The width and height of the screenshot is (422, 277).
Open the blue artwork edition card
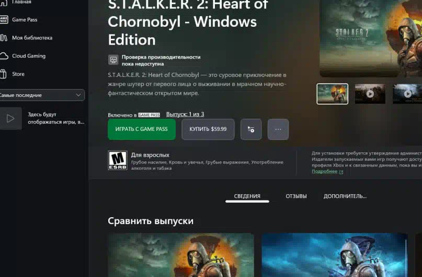click(x=335, y=255)
